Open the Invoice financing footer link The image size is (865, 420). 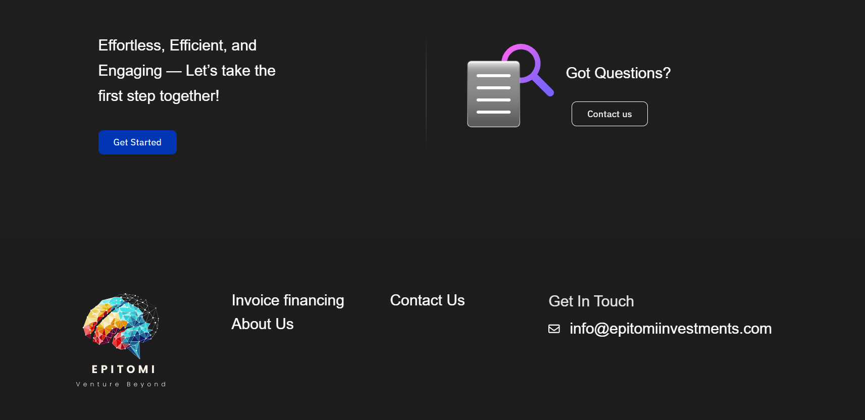point(288,300)
